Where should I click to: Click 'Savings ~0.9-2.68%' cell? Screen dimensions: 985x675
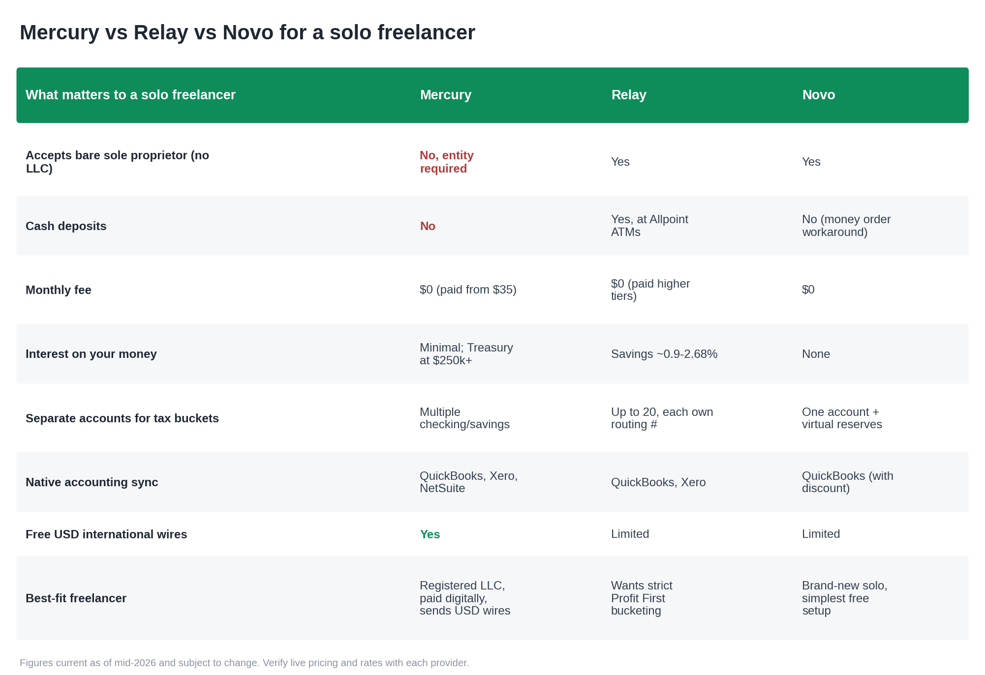point(664,354)
